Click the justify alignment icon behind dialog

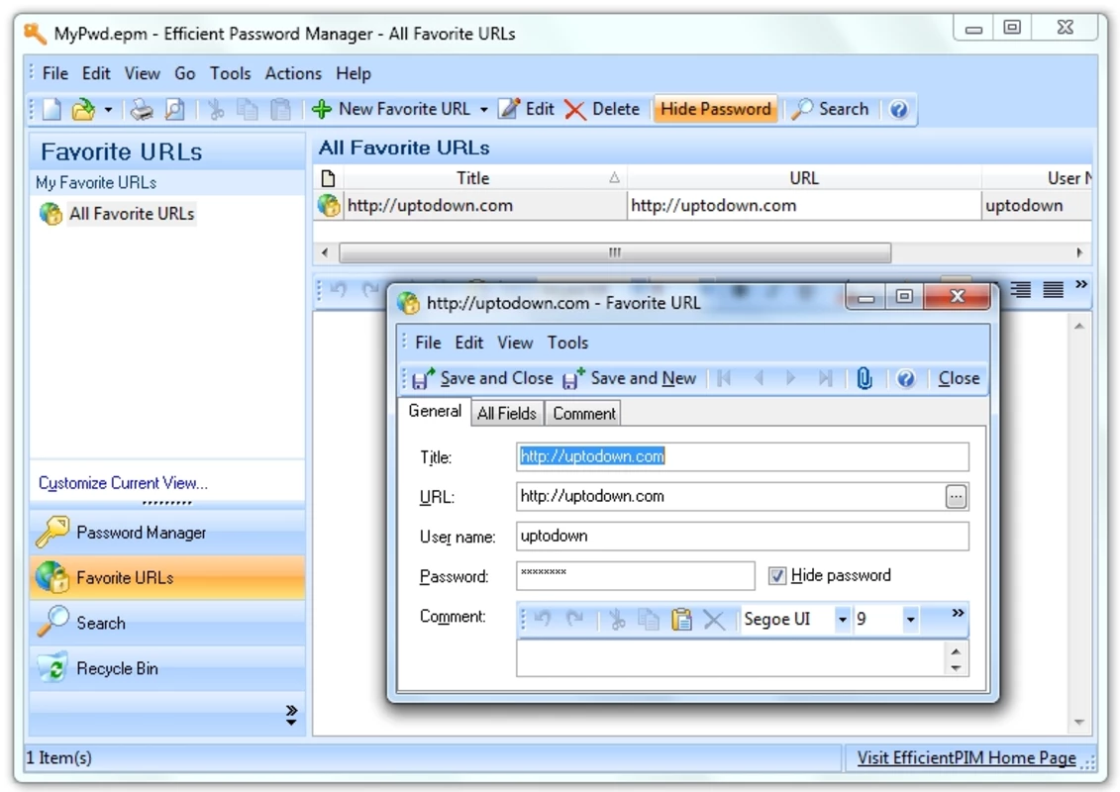coord(1053,289)
